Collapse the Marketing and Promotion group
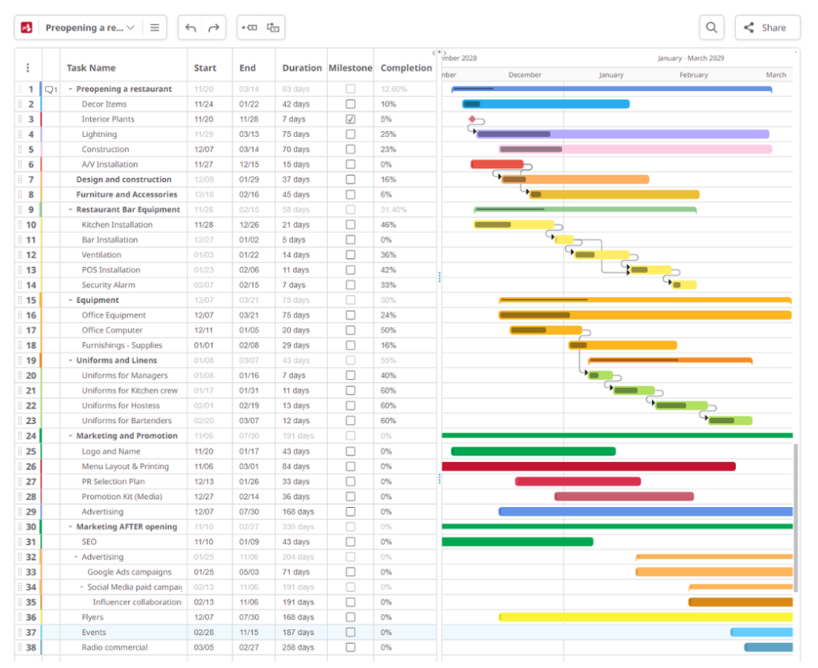This screenshot has height=668, width=818. pos(69,435)
